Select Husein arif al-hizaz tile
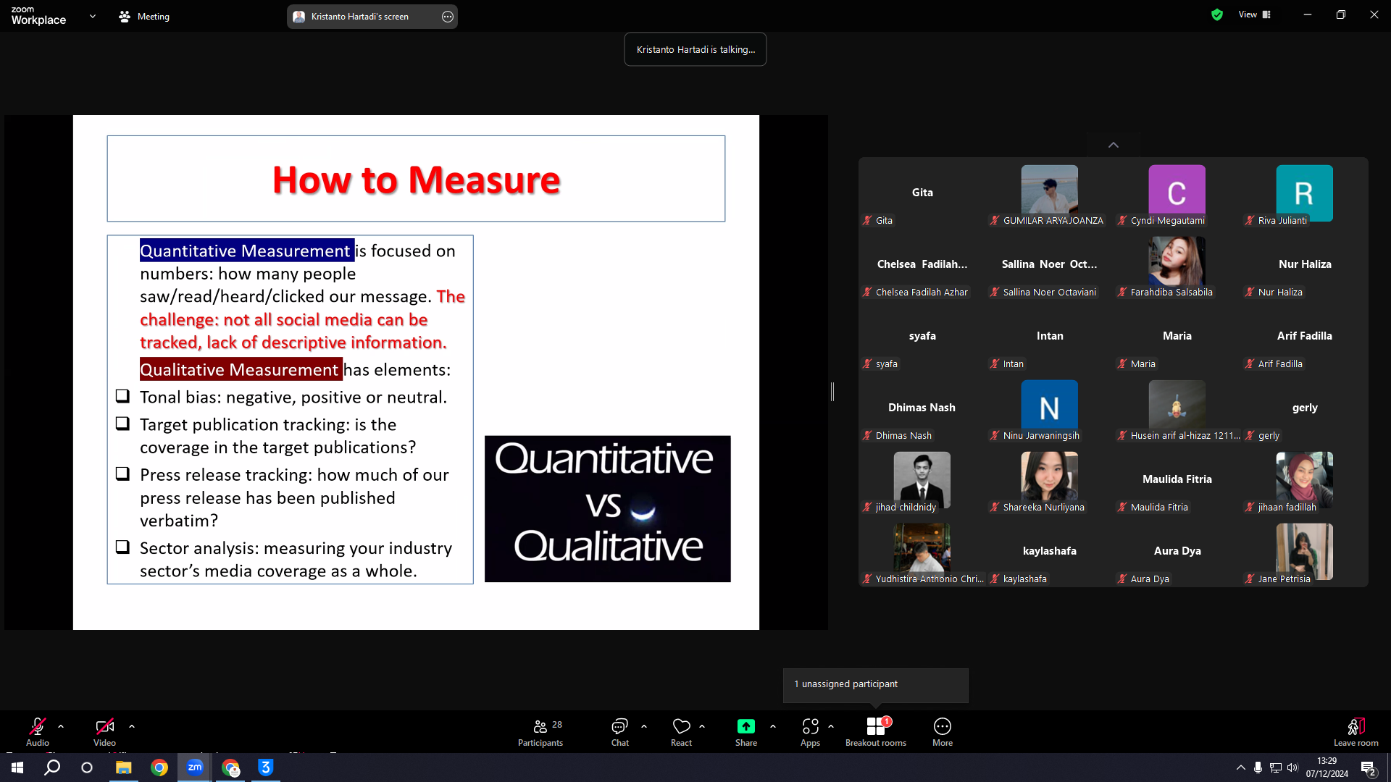This screenshot has width=1391, height=782. 1177,408
